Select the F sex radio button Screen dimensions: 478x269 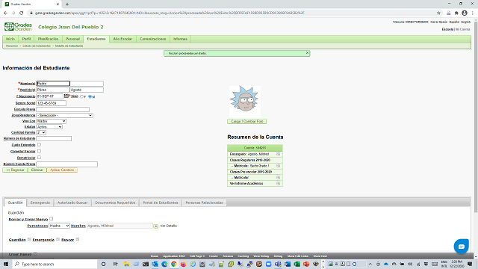pyautogui.click(x=81, y=96)
